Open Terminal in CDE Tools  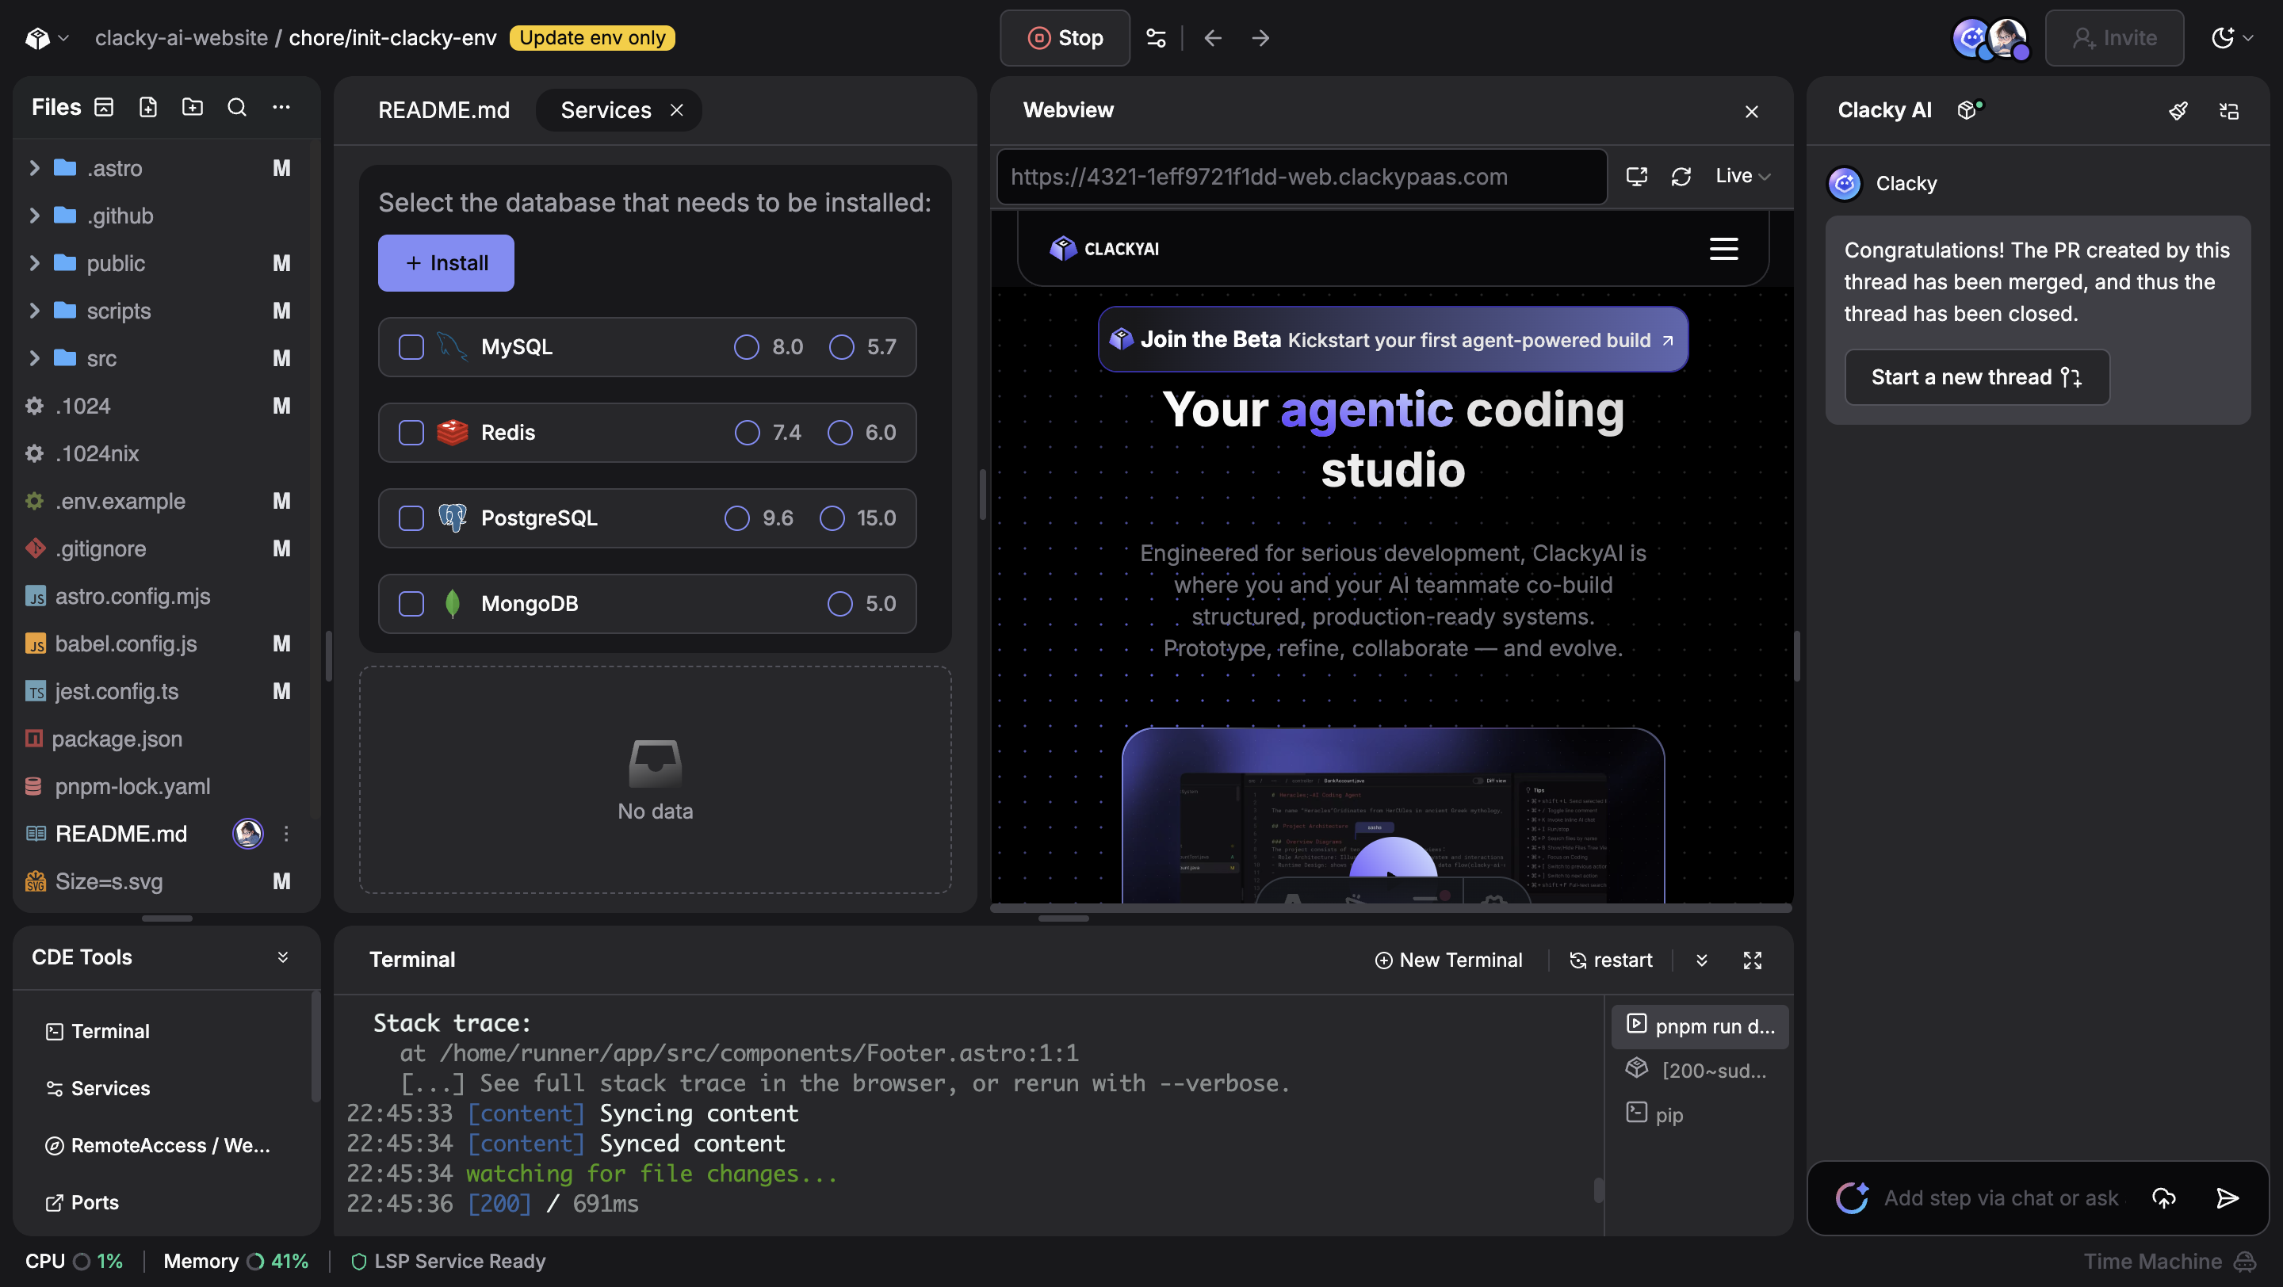pos(98,1031)
